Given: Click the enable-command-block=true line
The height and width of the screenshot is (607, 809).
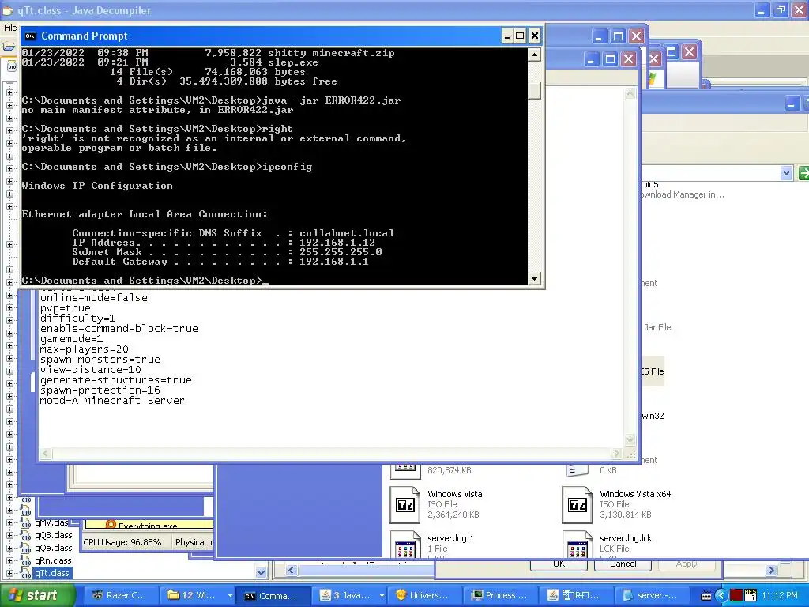Looking at the screenshot, I should click(x=119, y=329).
